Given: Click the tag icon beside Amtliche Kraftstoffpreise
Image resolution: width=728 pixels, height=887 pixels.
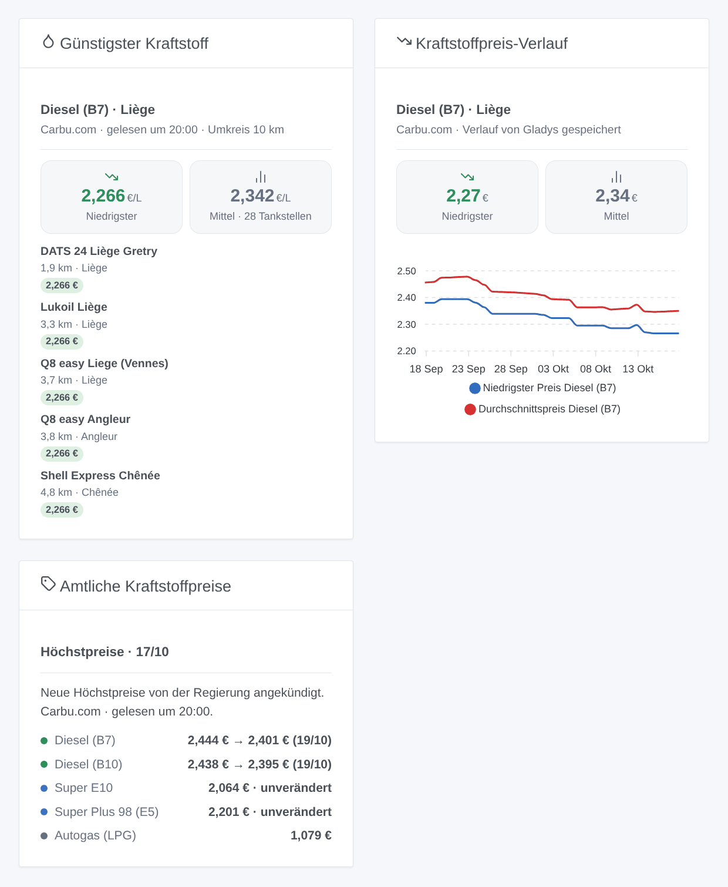Looking at the screenshot, I should pyautogui.click(x=48, y=584).
